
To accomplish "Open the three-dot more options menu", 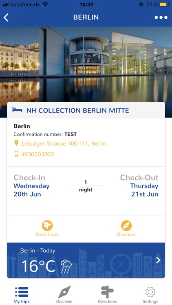I will pos(161,17).
